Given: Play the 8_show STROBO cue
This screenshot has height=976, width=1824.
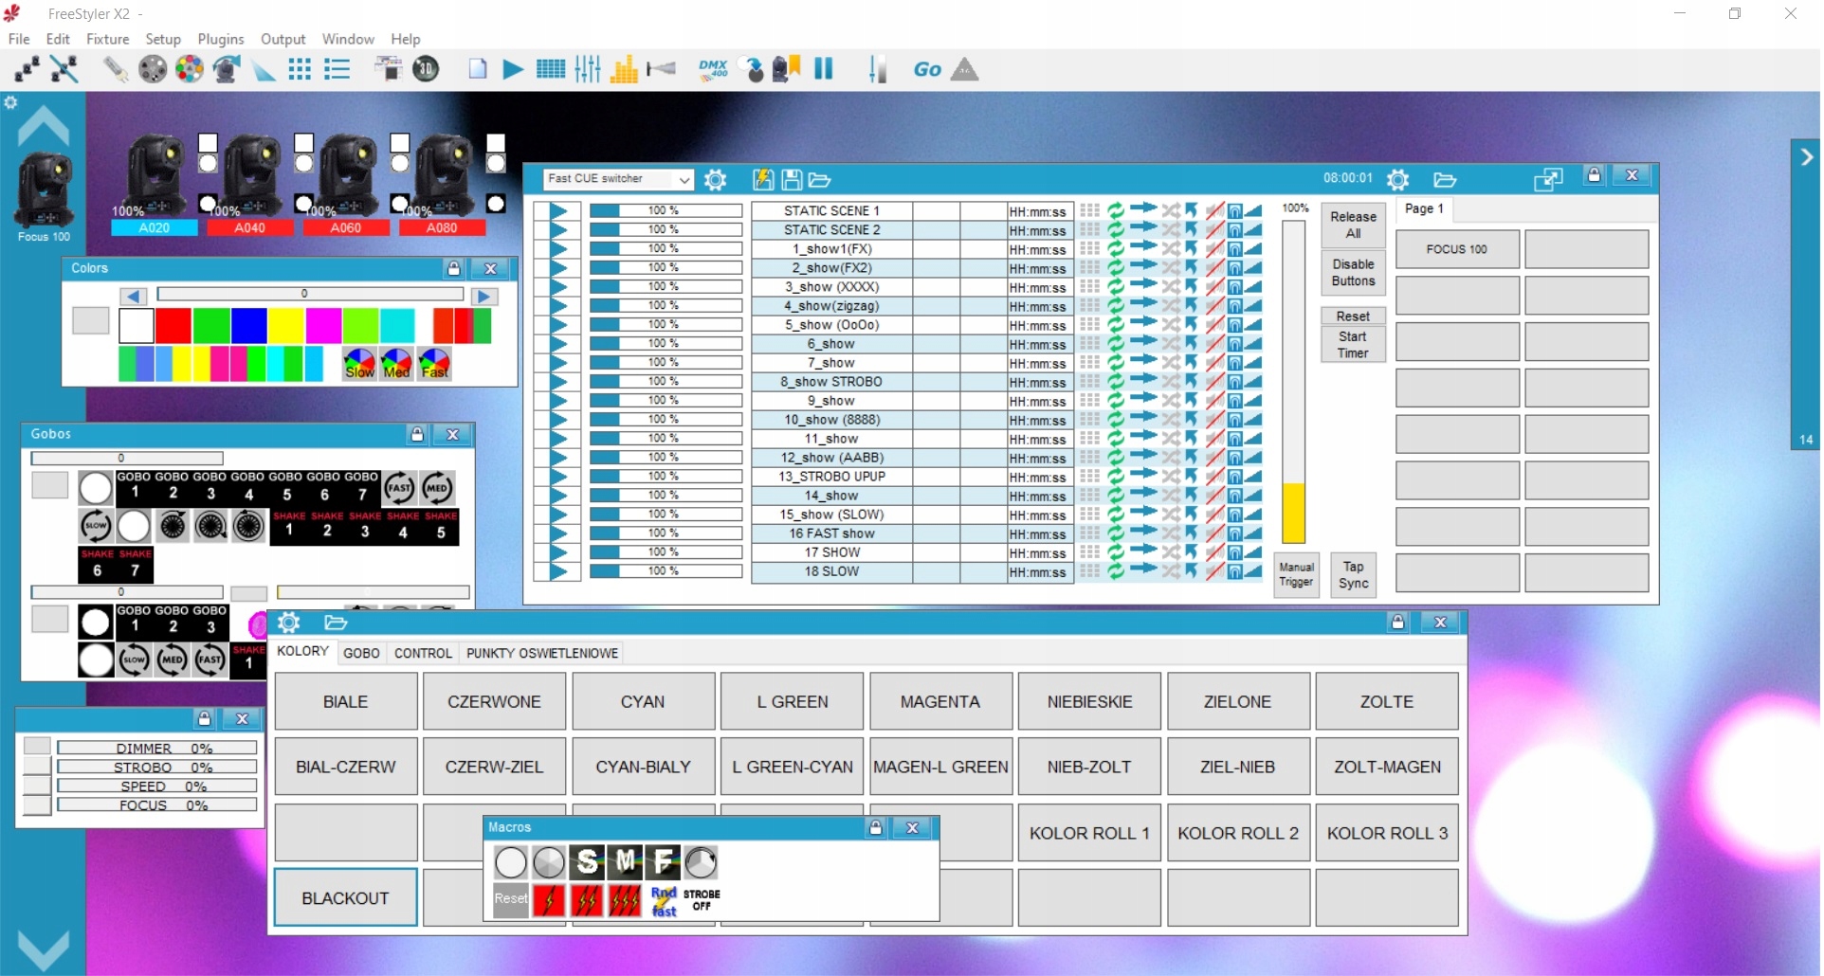Looking at the screenshot, I should click(558, 382).
